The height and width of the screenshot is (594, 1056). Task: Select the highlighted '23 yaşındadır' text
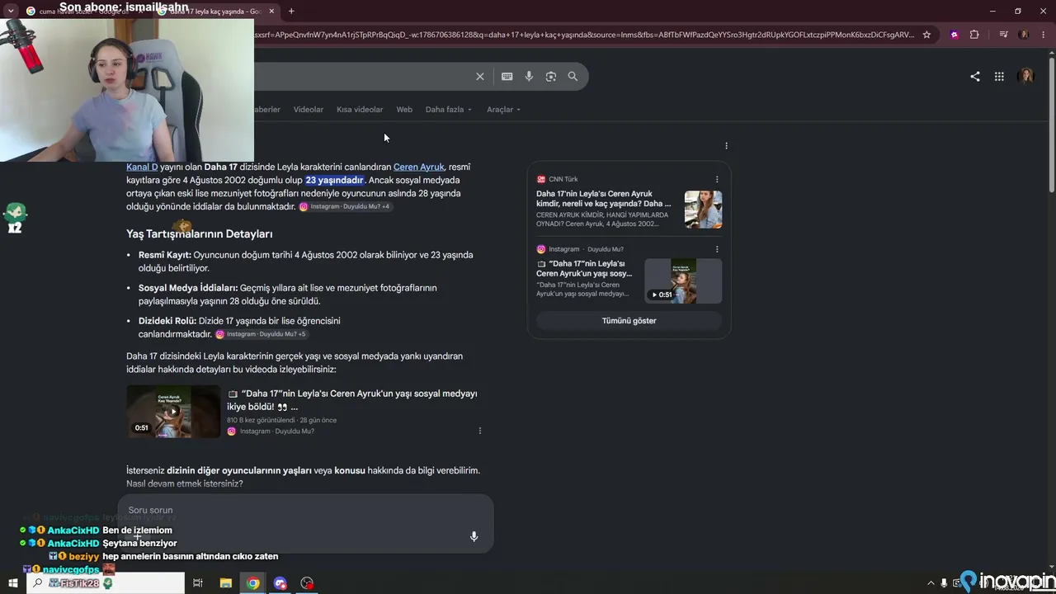335,180
